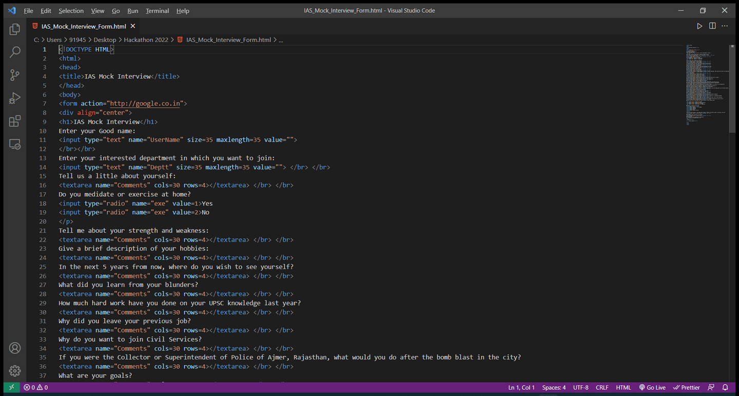Viewport: 739px width, 396px height.
Task: Open the Go menu
Action: tap(116, 11)
